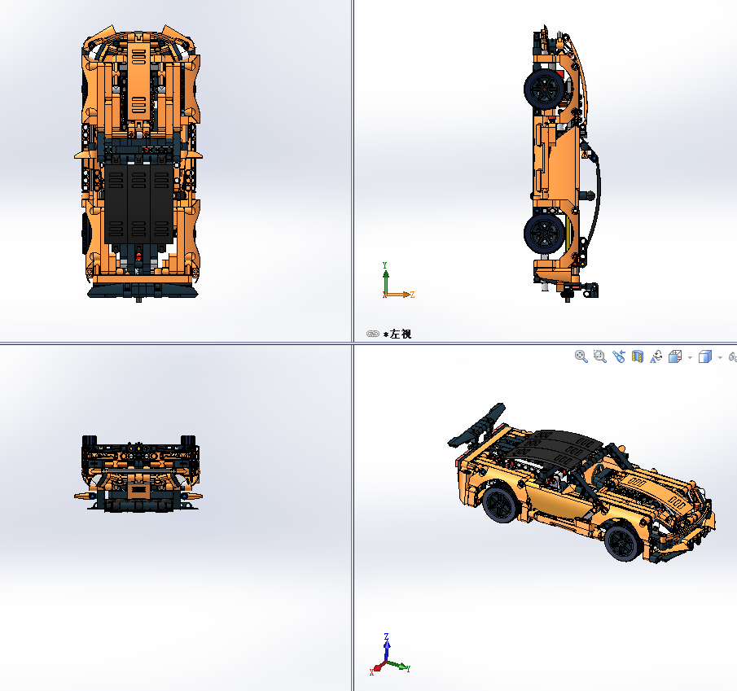Click the Previous View icon
The height and width of the screenshot is (691, 737).
(619, 356)
